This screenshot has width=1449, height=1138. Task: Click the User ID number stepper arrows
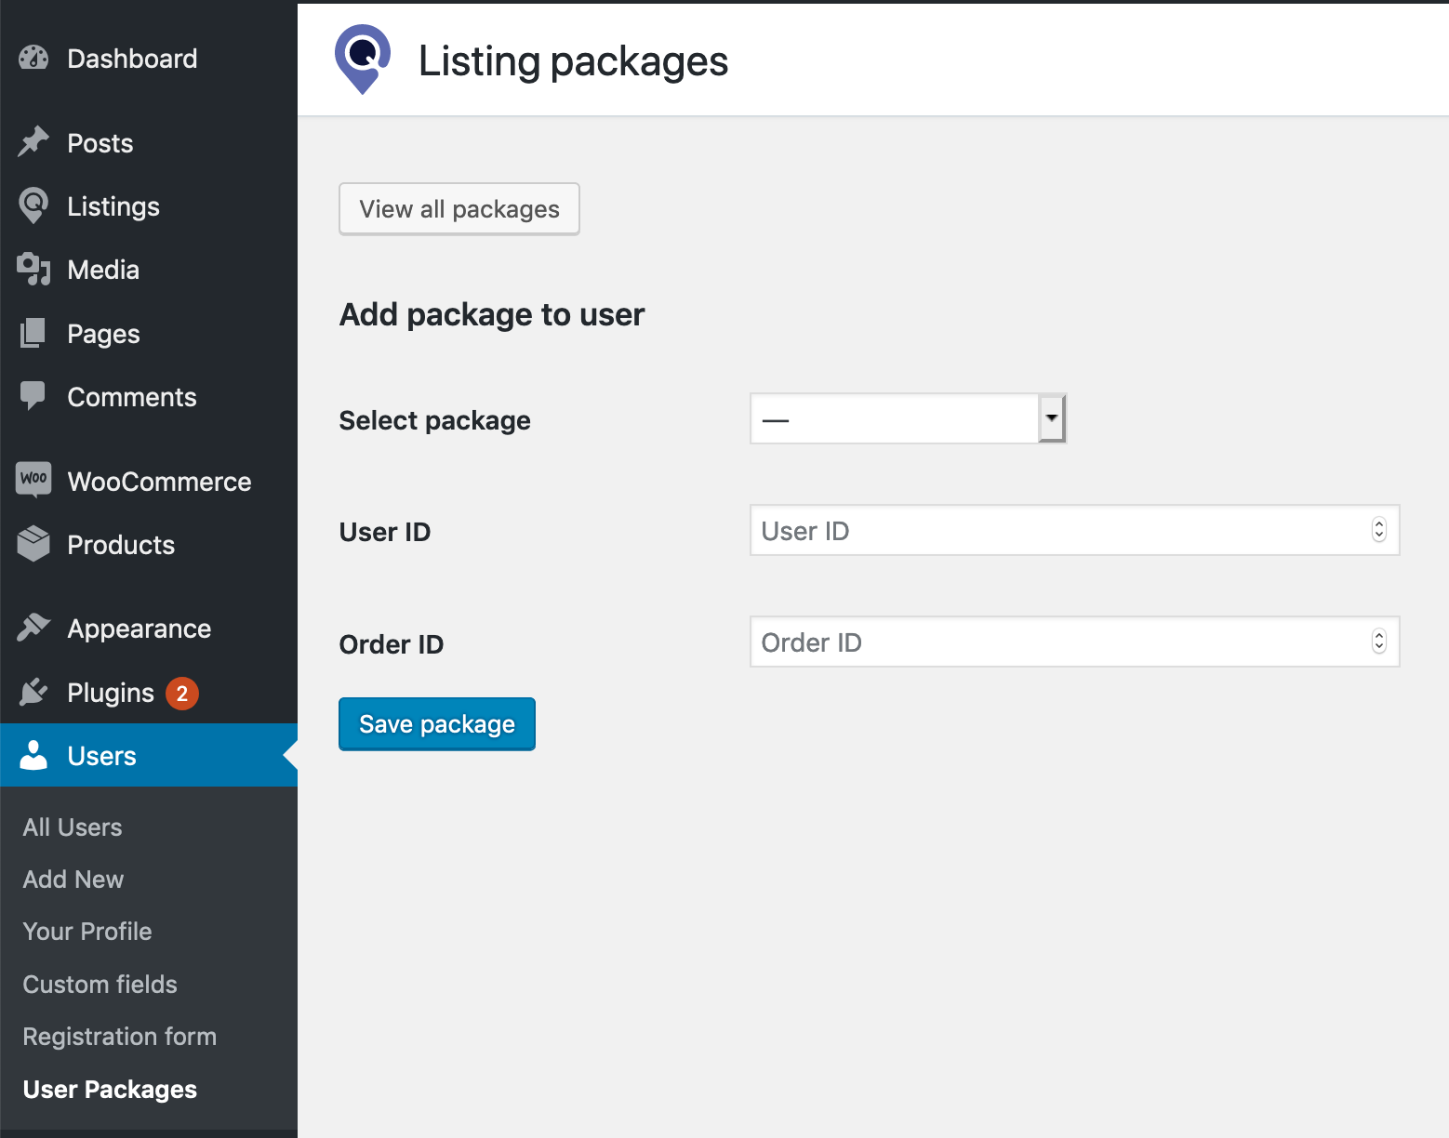click(1379, 530)
